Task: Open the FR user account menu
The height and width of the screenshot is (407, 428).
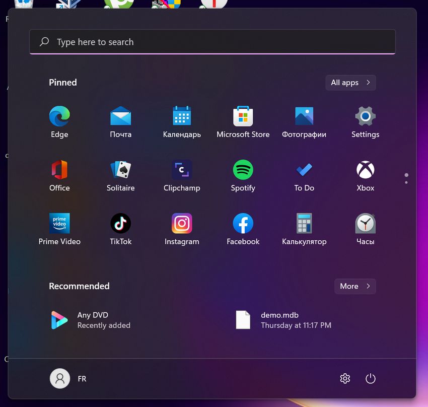Action: point(68,378)
